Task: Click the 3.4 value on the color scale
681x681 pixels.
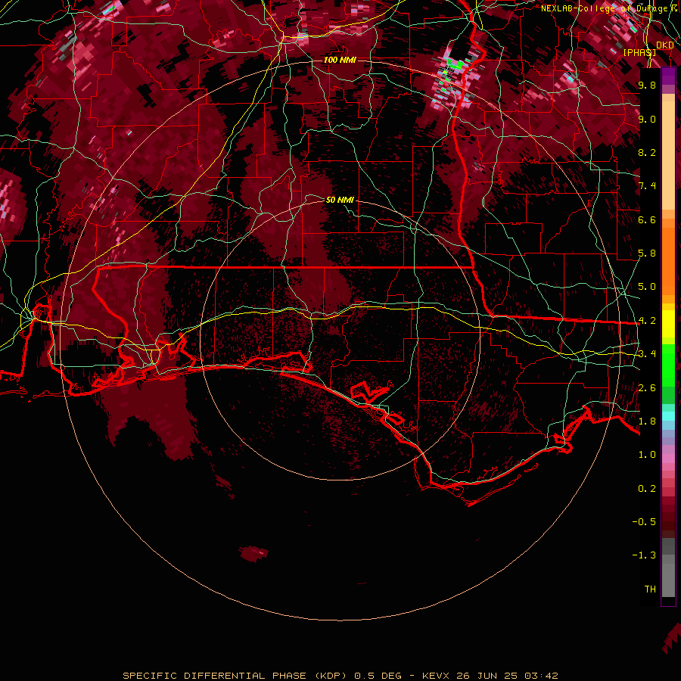Action: point(647,354)
